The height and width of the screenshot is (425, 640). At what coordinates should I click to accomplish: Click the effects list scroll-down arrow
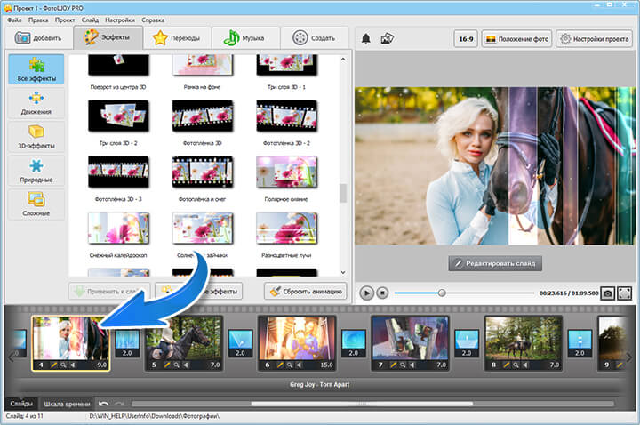343,272
